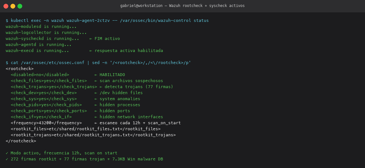Click '← hidden processes' comment

click(117, 105)
